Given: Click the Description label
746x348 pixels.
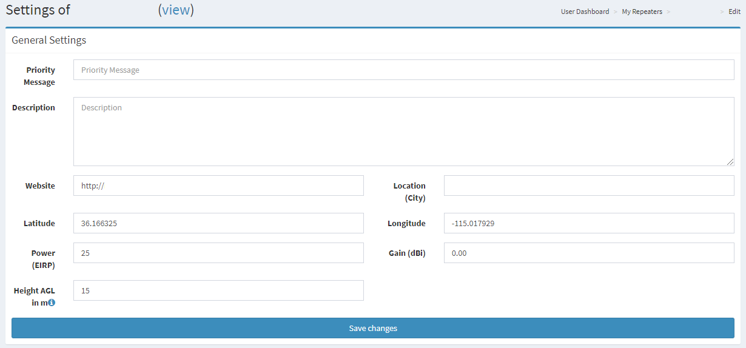Looking at the screenshot, I should point(33,107).
